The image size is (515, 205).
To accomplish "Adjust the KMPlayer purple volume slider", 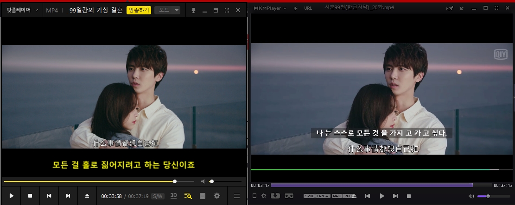I will [494, 196].
